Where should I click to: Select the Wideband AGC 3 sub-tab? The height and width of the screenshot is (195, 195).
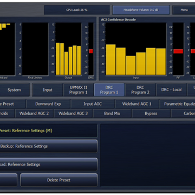pos(73,114)
